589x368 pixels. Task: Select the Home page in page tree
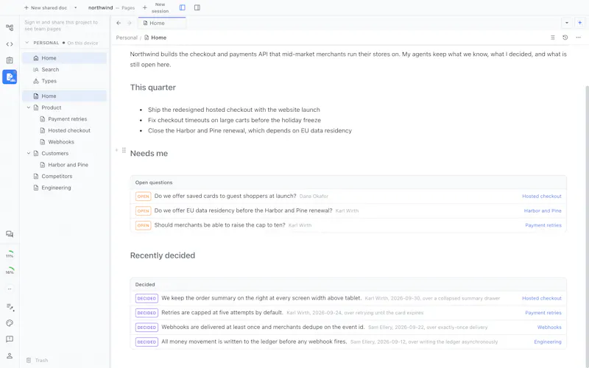click(64, 96)
